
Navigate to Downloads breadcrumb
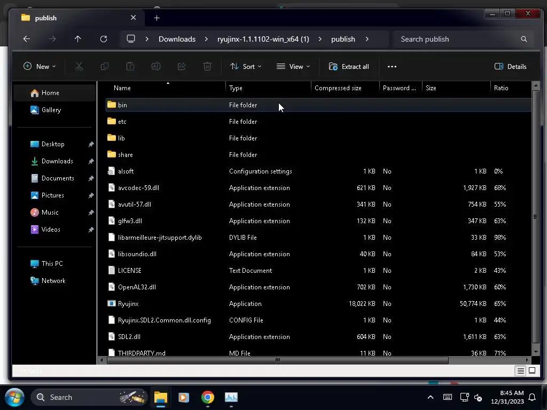click(x=177, y=39)
